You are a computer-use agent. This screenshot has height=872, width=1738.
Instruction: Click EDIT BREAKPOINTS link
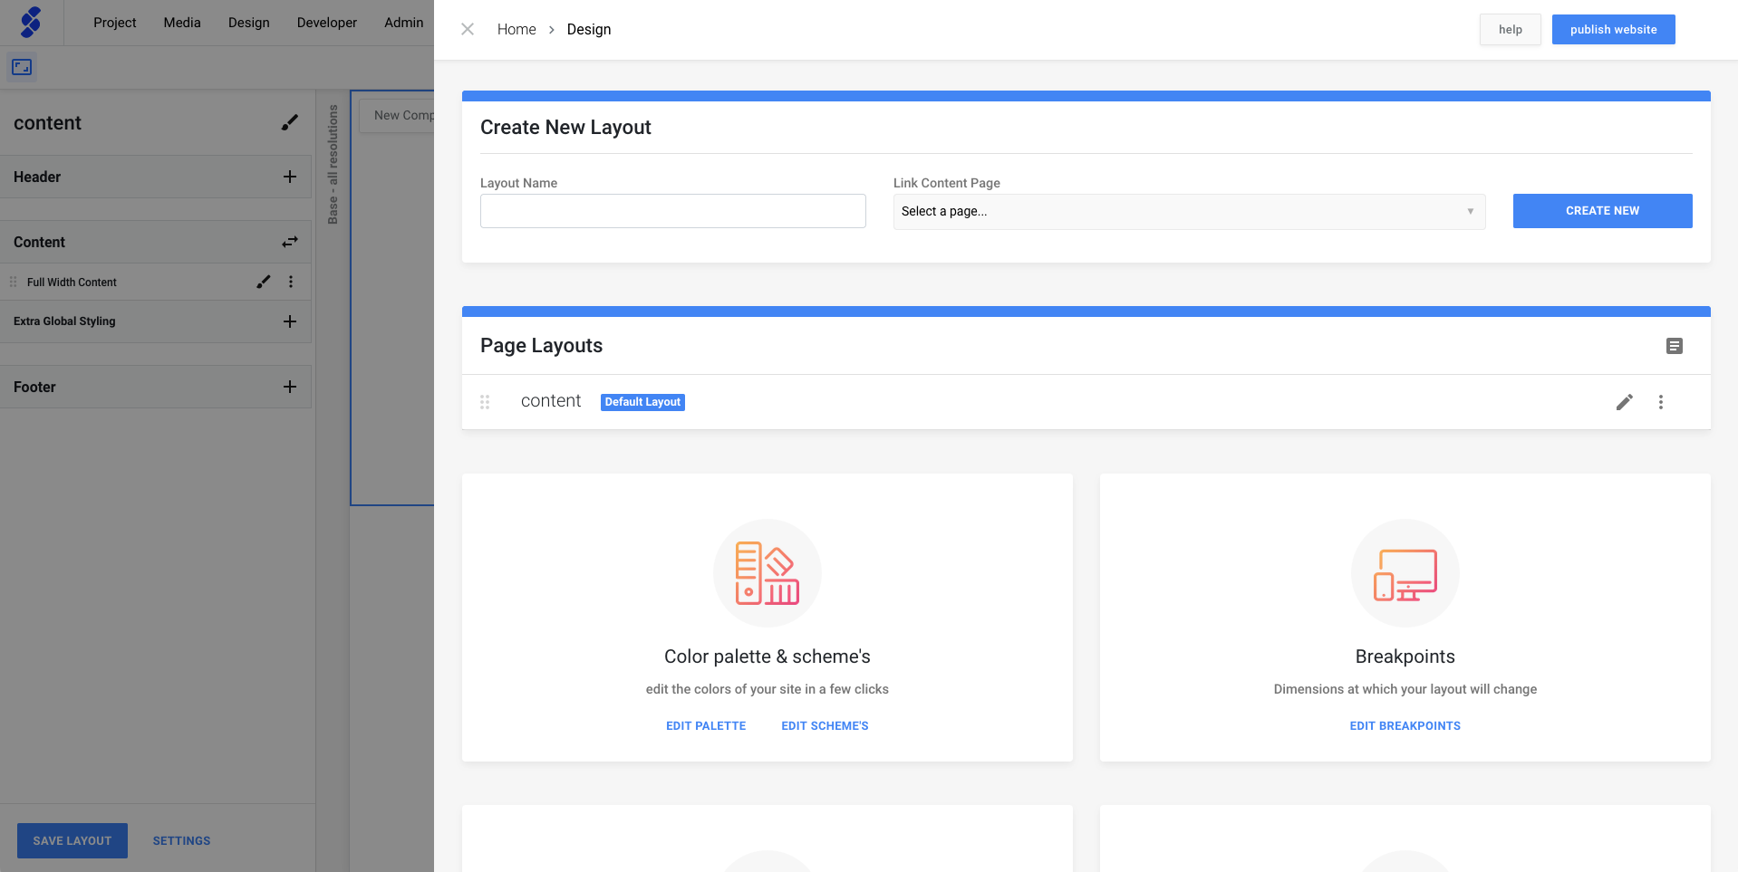tap(1405, 726)
